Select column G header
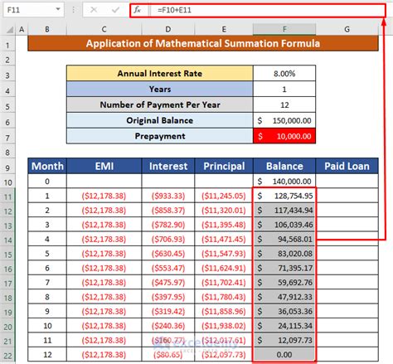Viewport: 393px width, 364px height. click(347, 29)
